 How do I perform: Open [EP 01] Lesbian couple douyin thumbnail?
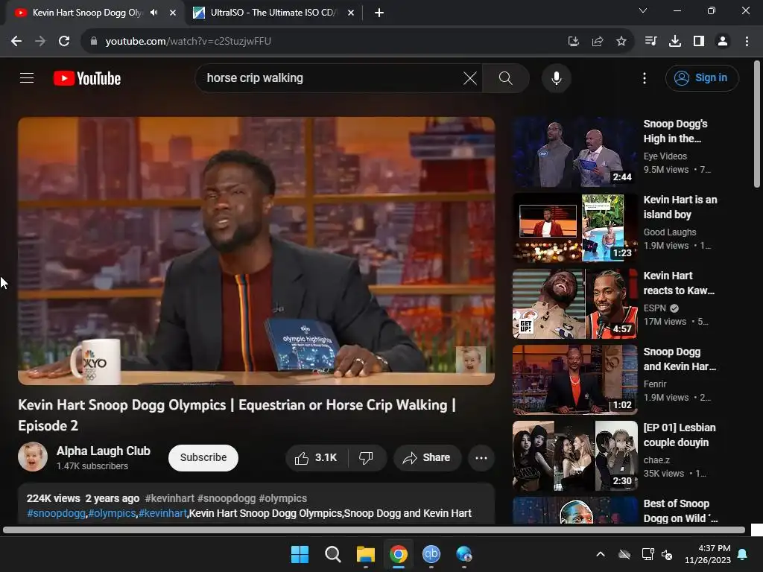click(x=574, y=456)
